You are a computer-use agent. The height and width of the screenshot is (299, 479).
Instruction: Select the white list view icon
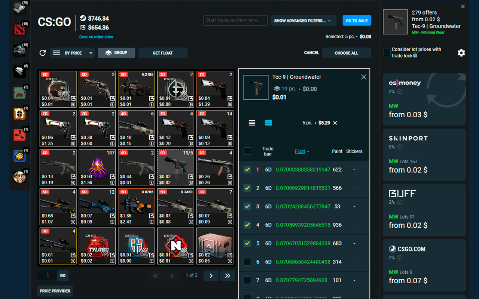[x=252, y=123]
